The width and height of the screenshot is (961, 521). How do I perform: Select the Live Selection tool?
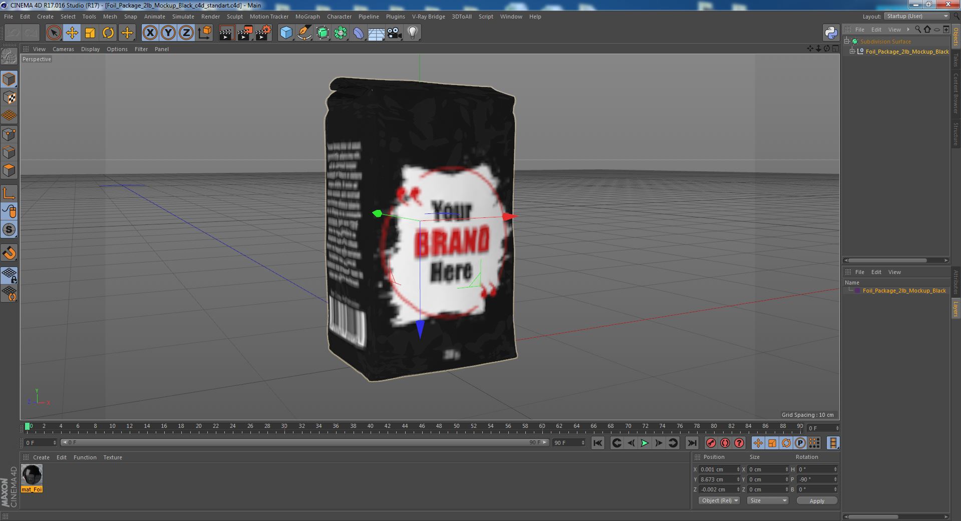54,33
